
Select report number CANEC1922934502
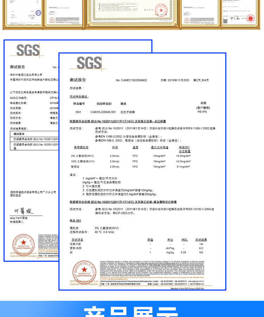click(131, 80)
